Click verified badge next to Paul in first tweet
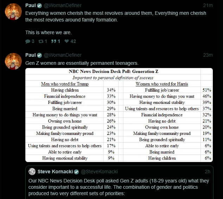The height and width of the screenshot is (199, 223). [39, 6]
